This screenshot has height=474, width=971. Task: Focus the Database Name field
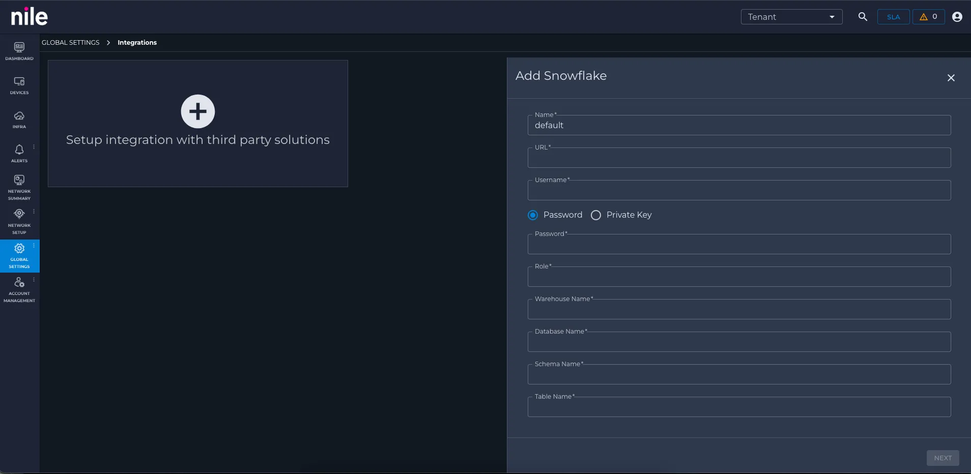[x=739, y=342]
